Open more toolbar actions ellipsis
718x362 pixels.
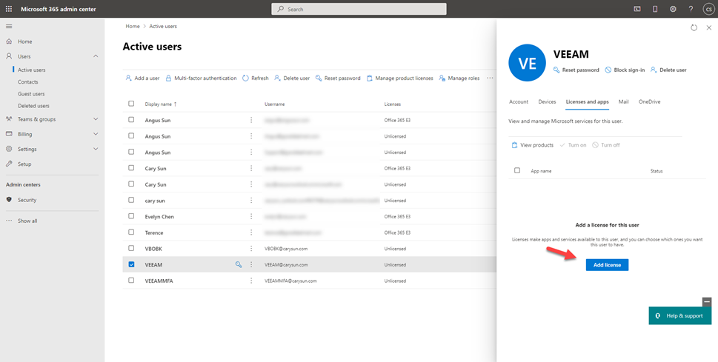click(490, 78)
